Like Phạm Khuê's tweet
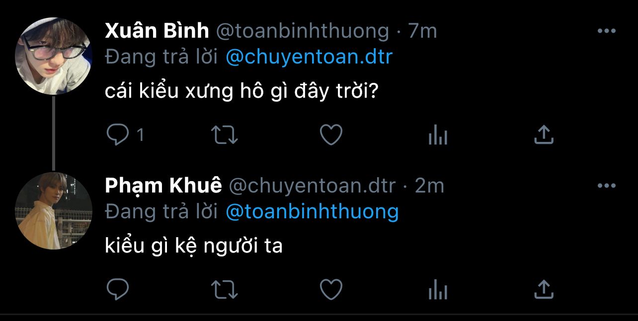This screenshot has height=321, width=638. pyautogui.click(x=331, y=289)
